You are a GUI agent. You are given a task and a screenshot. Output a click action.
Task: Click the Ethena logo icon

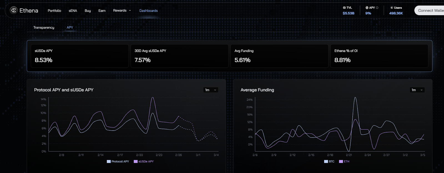tap(14, 10)
